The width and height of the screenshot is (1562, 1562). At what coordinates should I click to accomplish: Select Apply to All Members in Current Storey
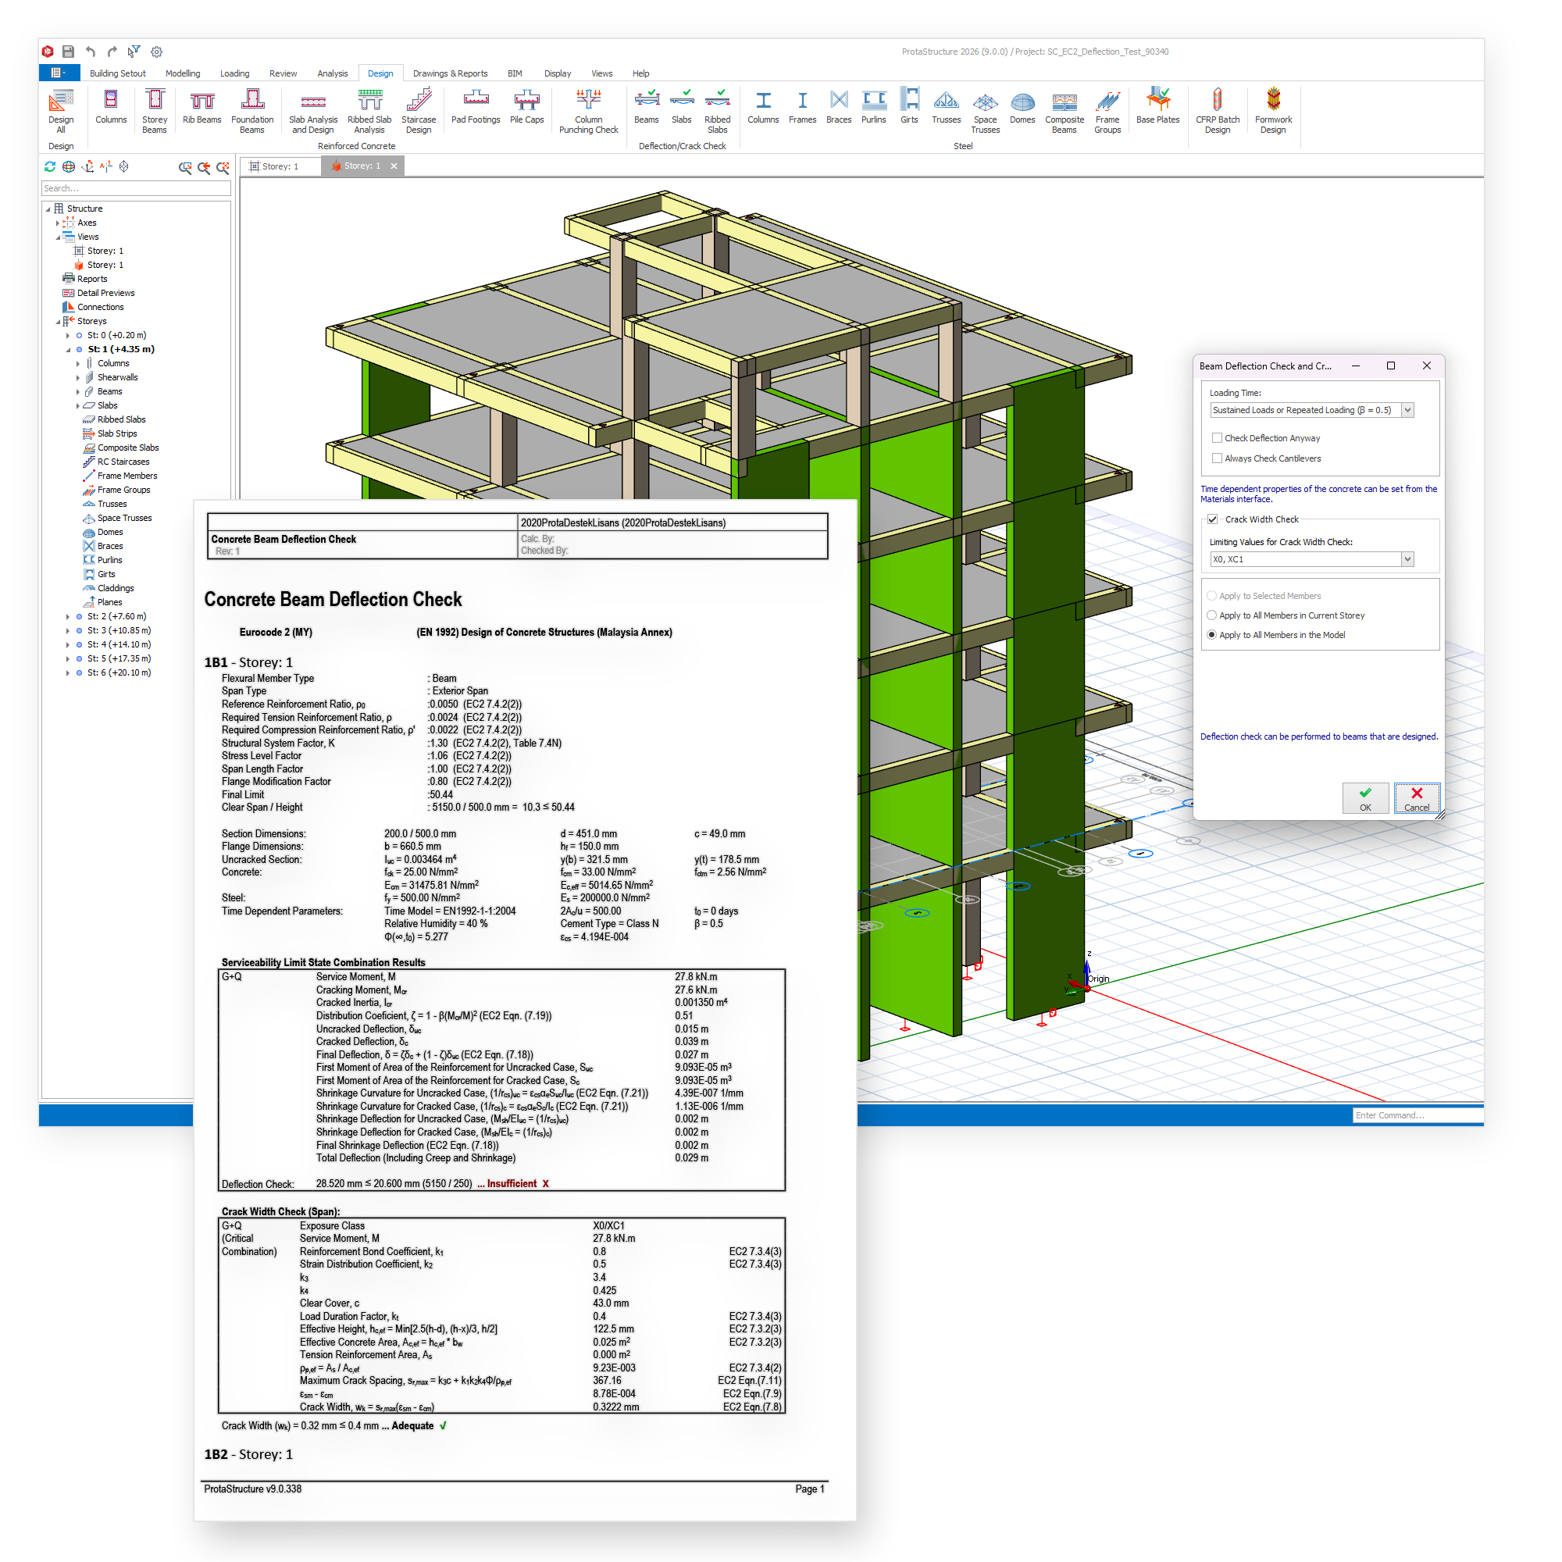pyautogui.click(x=1211, y=615)
